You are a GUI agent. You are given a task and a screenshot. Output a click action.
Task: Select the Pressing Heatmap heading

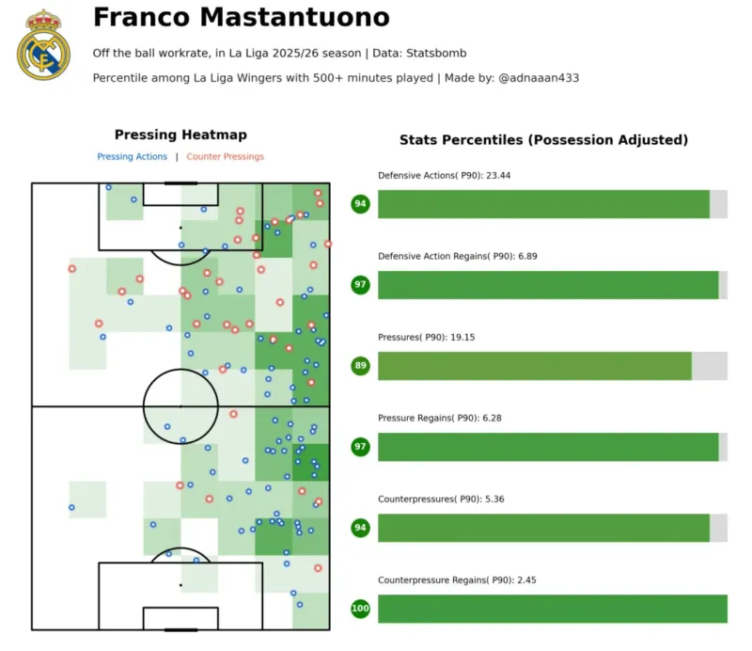tap(180, 135)
